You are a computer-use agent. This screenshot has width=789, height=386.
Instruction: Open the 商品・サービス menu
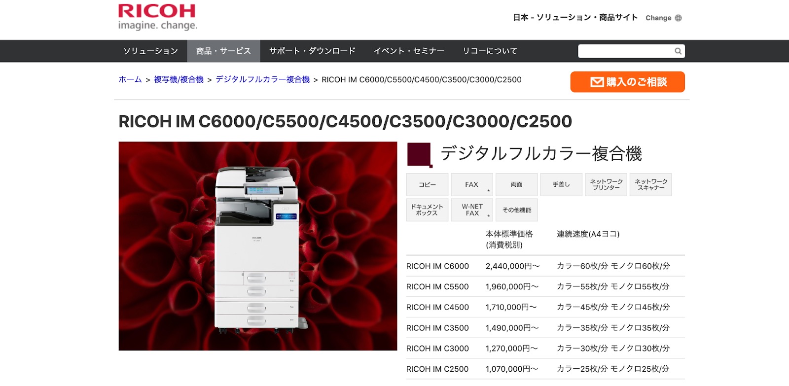[223, 51]
